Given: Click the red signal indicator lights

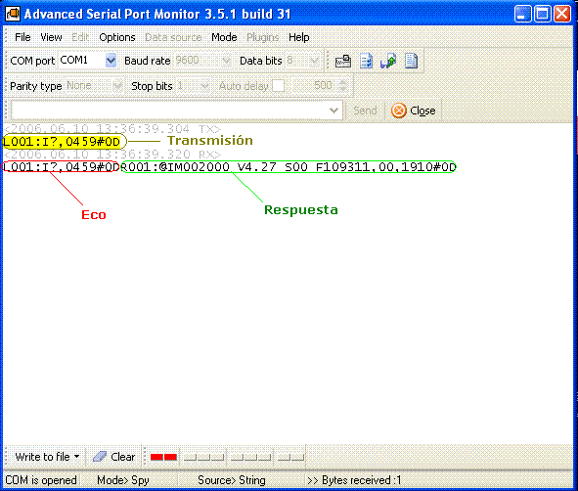Looking at the screenshot, I should tap(163, 457).
